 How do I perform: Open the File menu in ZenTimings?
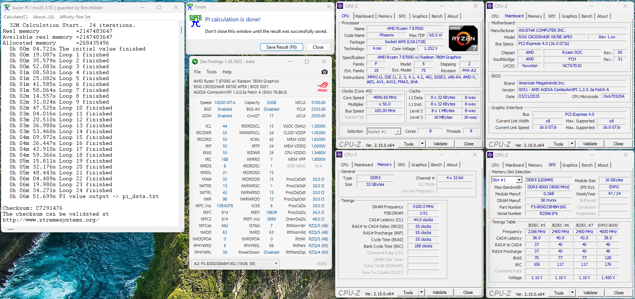click(x=197, y=72)
